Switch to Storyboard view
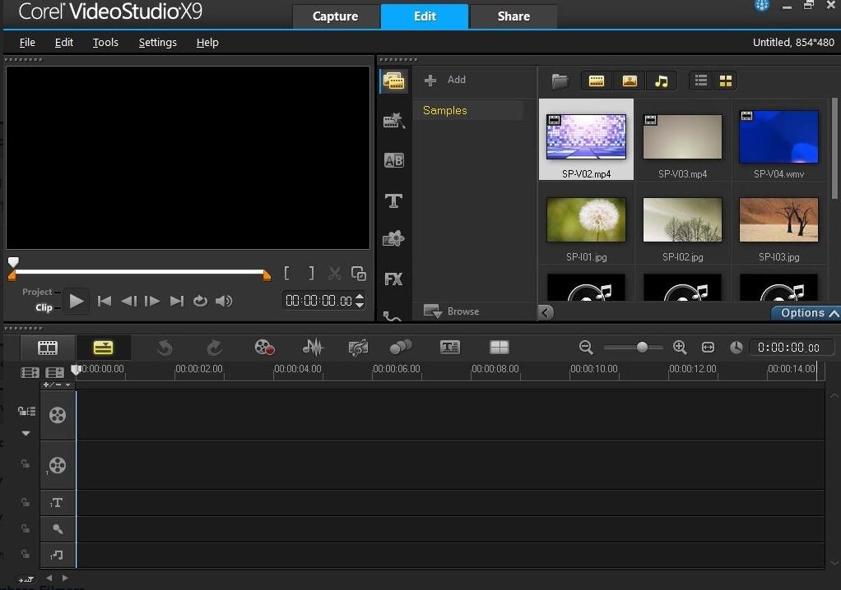Screen dimensions: 841x590 click(x=49, y=348)
